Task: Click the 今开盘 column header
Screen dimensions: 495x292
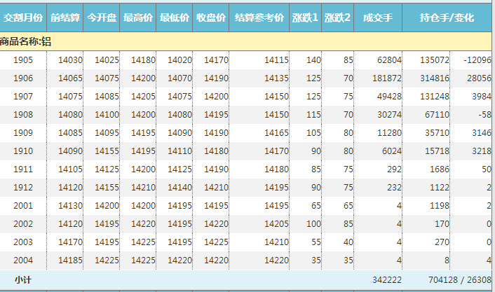Action: click(x=102, y=17)
